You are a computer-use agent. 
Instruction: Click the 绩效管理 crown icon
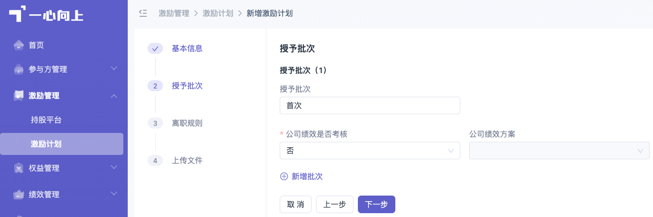(x=18, y=194)
